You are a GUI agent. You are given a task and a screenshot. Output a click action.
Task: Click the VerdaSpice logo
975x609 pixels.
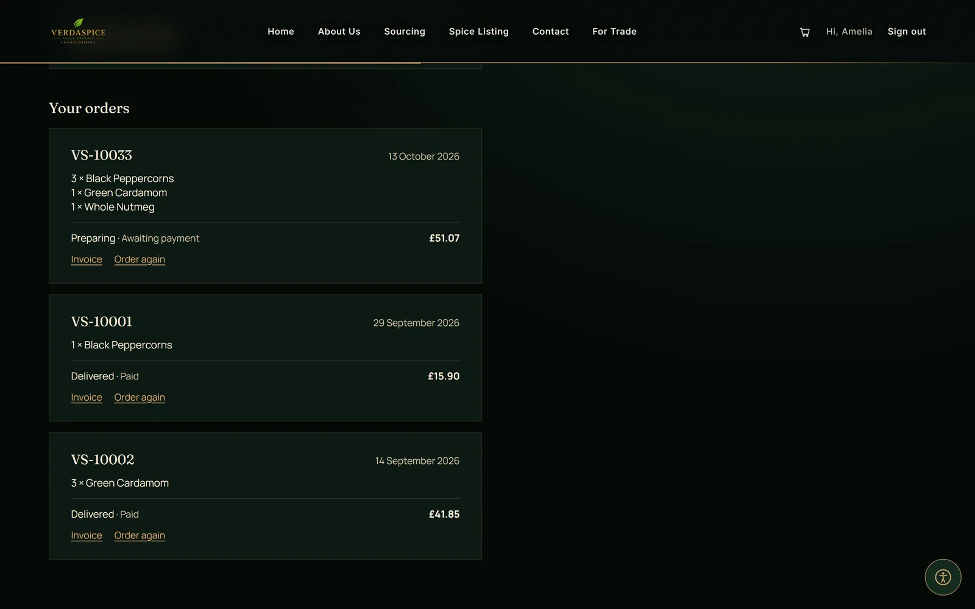click(x=79, y=32)
